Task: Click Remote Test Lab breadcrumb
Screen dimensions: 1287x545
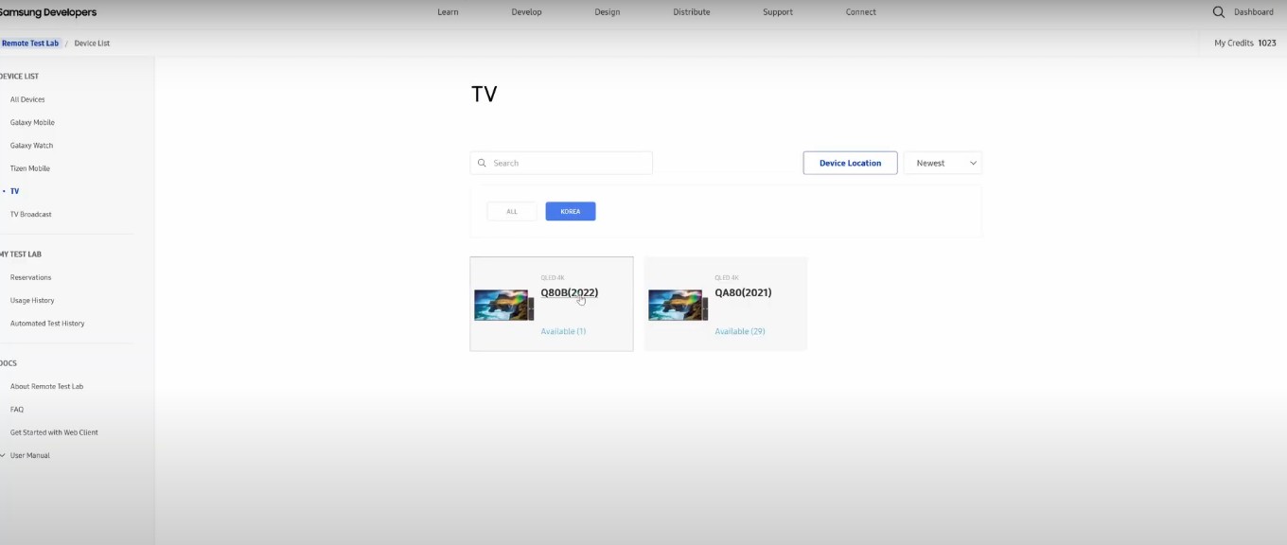Action: coord(29,44)
